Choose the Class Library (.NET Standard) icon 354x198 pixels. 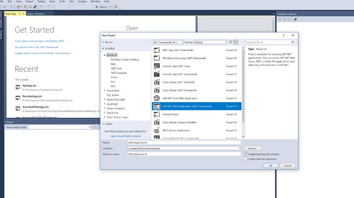[157, 83]
